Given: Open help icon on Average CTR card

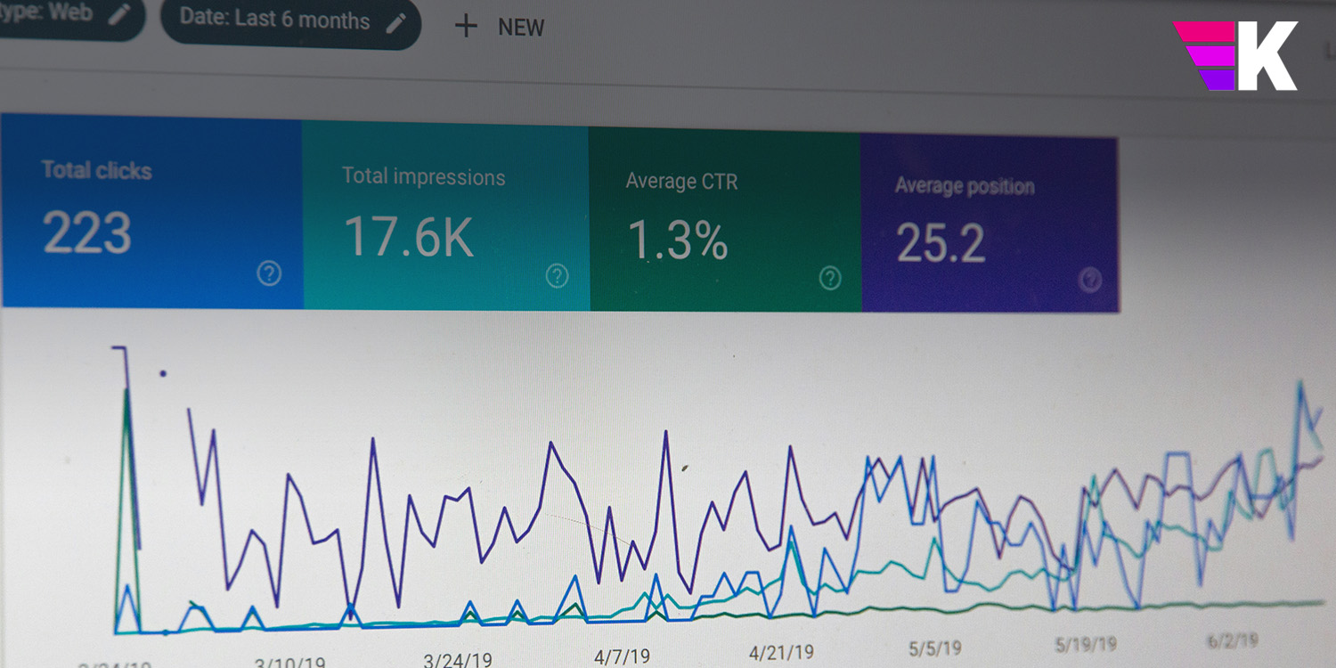Looking at the screenshot, I should pos(830,279).
